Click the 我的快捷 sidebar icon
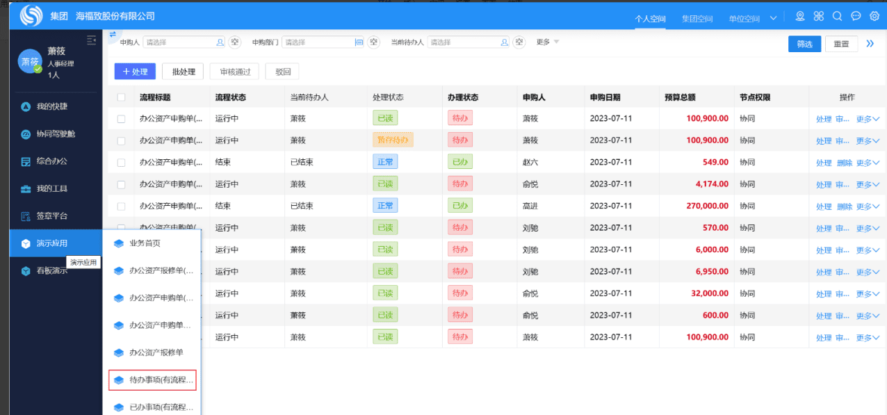This screenshot has width=887, height=415. click(25, 106)
